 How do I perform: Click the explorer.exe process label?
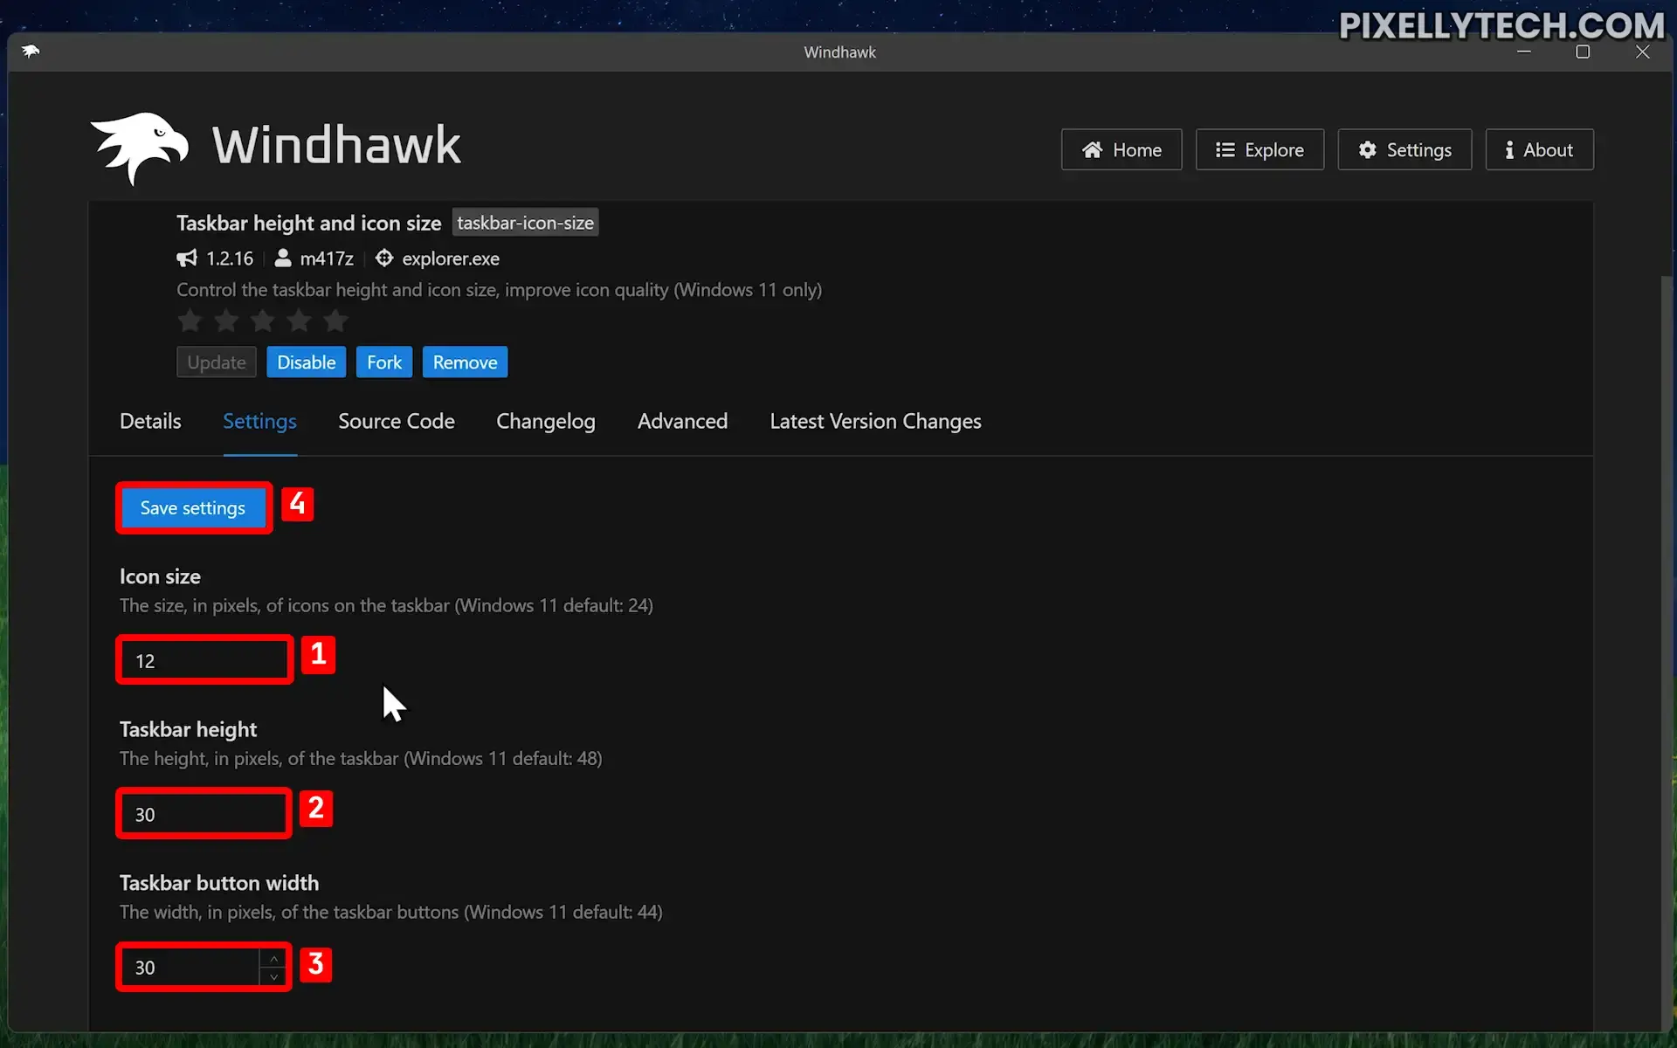pos(451,259)
